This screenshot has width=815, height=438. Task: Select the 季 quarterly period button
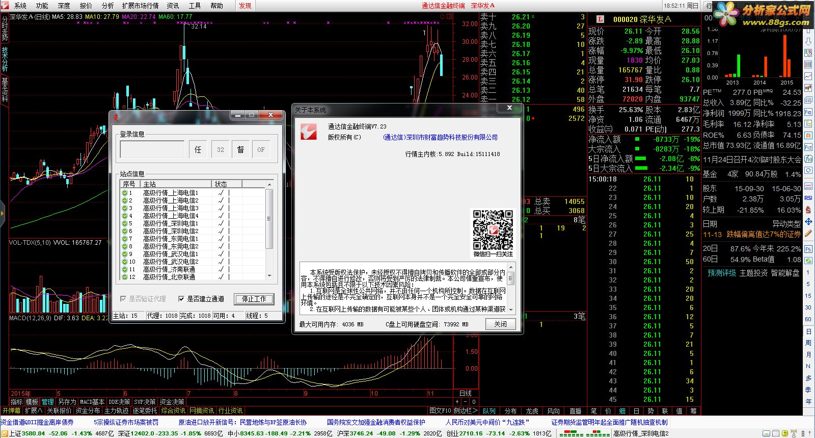click(x=808, y=390)
